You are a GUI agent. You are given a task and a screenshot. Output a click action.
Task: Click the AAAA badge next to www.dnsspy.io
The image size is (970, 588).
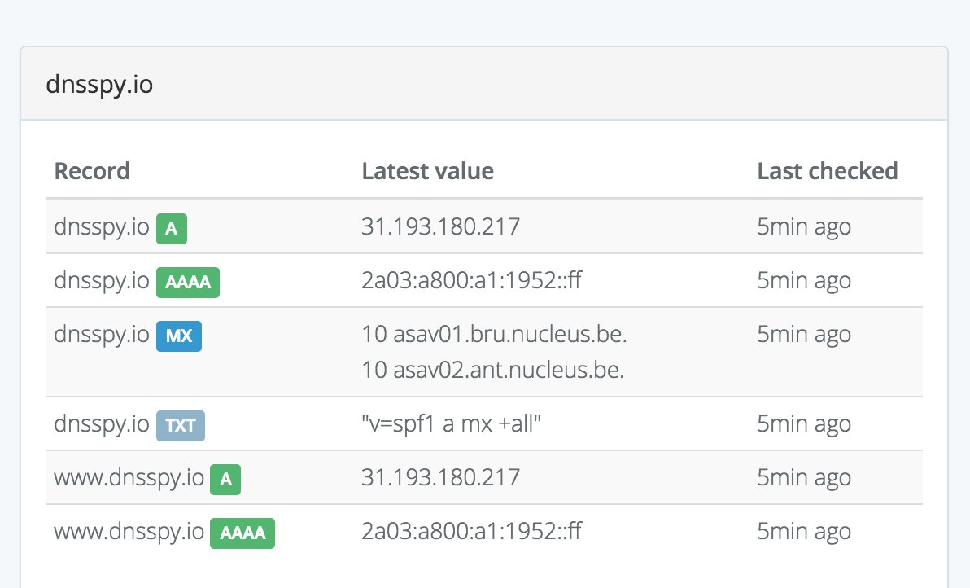(x=242, y=533)
